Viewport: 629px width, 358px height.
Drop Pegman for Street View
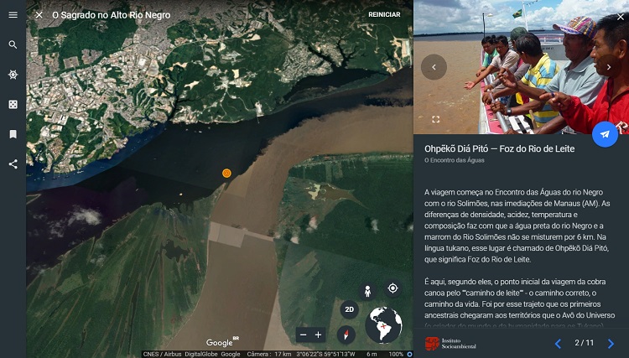pyautogui.click(x=366, y=291)
